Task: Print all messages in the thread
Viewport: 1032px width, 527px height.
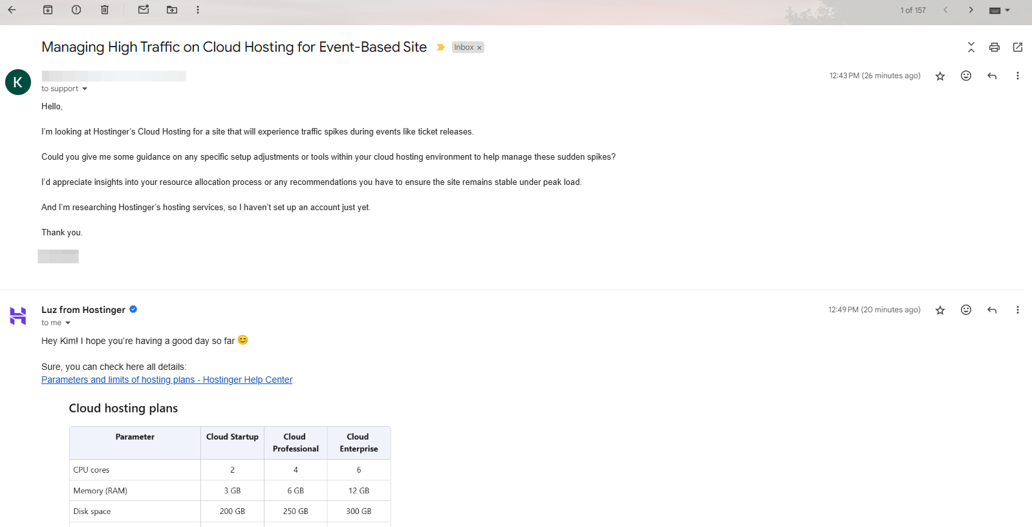Action: click(994, 47)
